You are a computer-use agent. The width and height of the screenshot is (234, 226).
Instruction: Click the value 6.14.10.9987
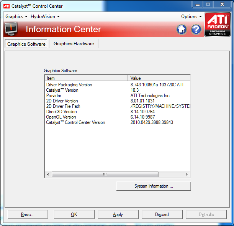[x=143, y=117]
